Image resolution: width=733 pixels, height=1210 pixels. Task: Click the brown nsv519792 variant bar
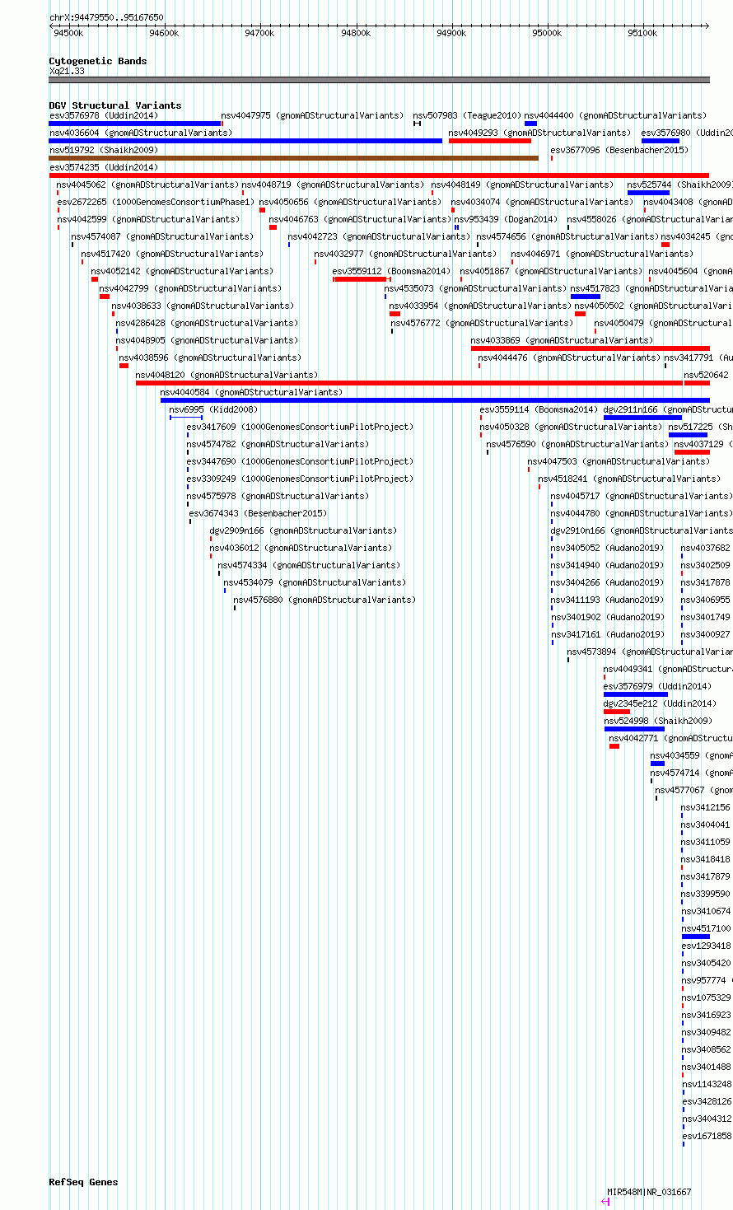[x=293, y=158]
